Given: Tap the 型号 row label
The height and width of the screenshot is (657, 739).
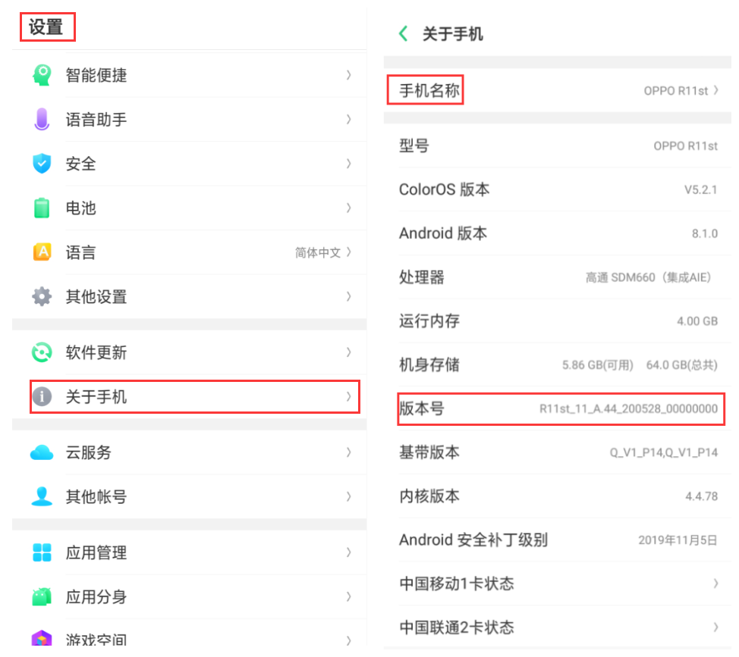Looking at the screenshot, I should coord(414,146).
